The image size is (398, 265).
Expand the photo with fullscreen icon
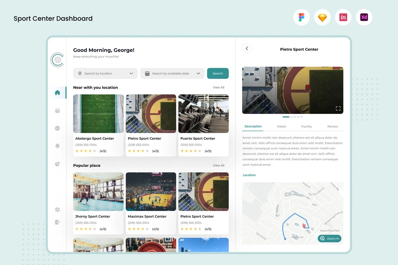point(338,108)
